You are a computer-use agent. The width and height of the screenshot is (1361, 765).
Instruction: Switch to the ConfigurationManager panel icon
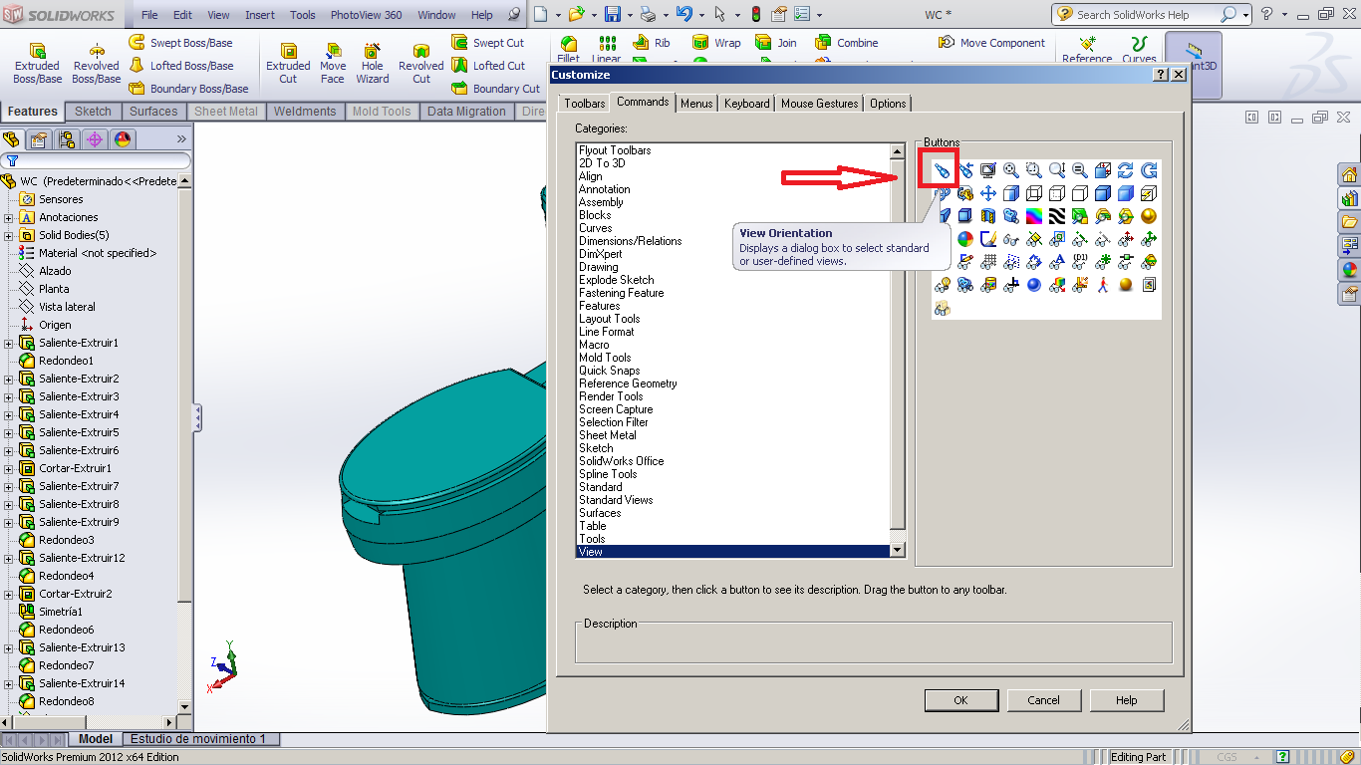pyautogui.click(x=67, y=139)
